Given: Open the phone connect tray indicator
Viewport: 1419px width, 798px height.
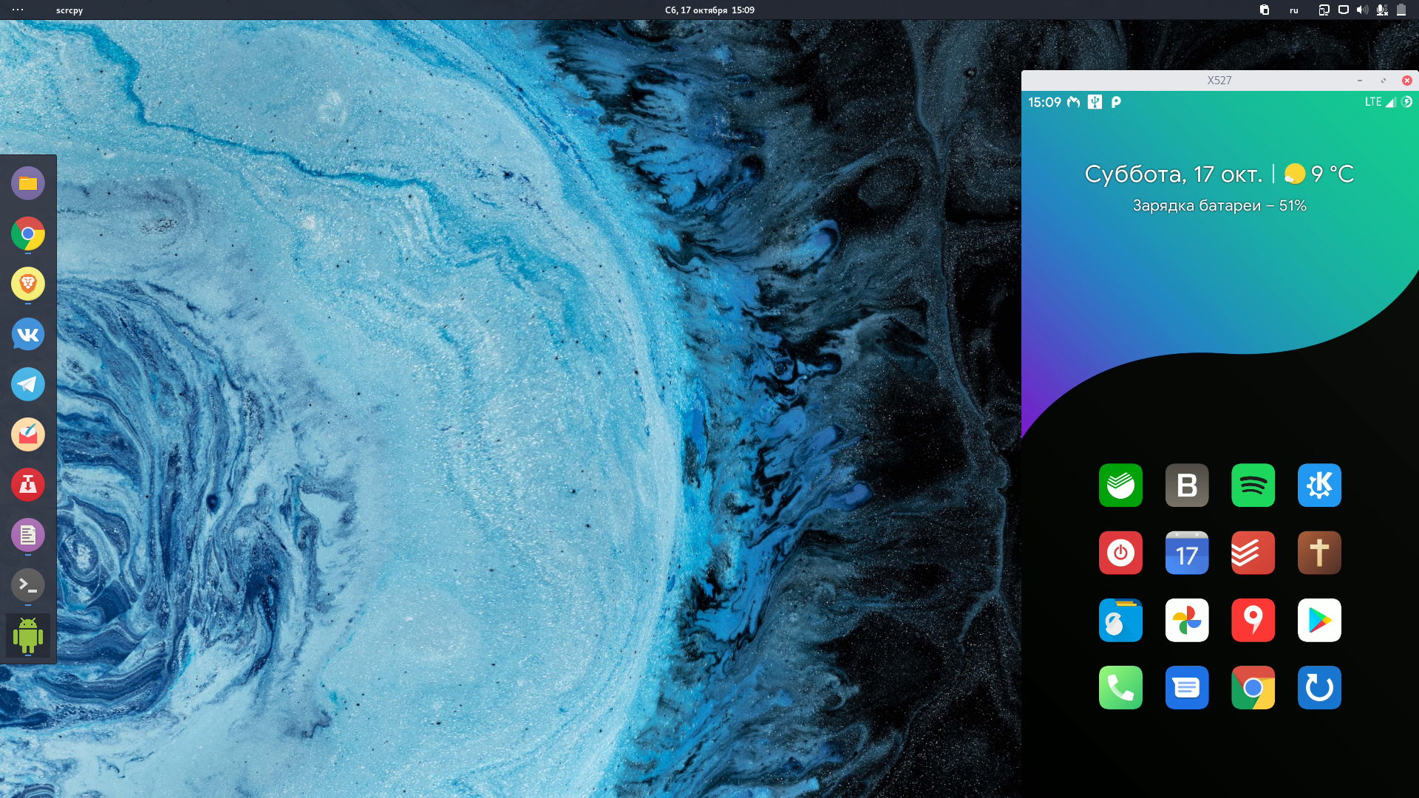Looking at the screenshot, I should 1324,10.
